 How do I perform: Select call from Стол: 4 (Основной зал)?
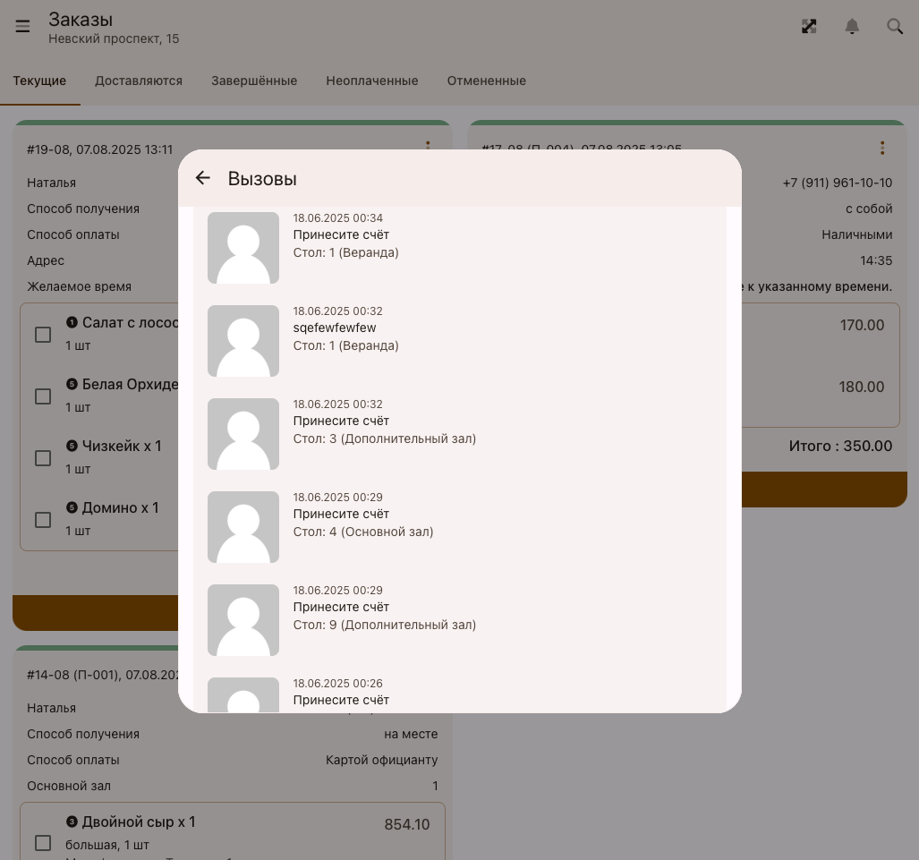click(460, 527)
